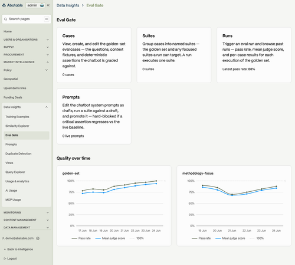The width and height of the screenshot is (295, 265).
Task: Open the Home page
Action: tap(8, 31)
